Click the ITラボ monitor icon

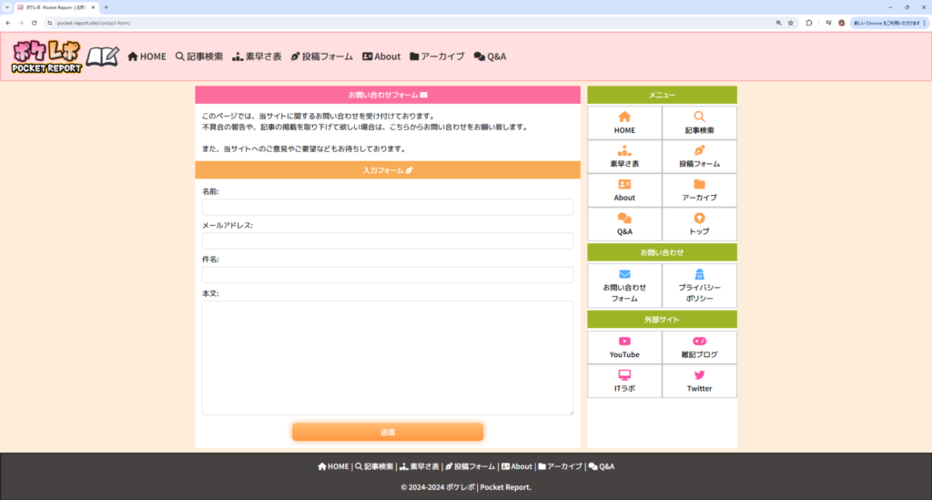click(624, 375)
